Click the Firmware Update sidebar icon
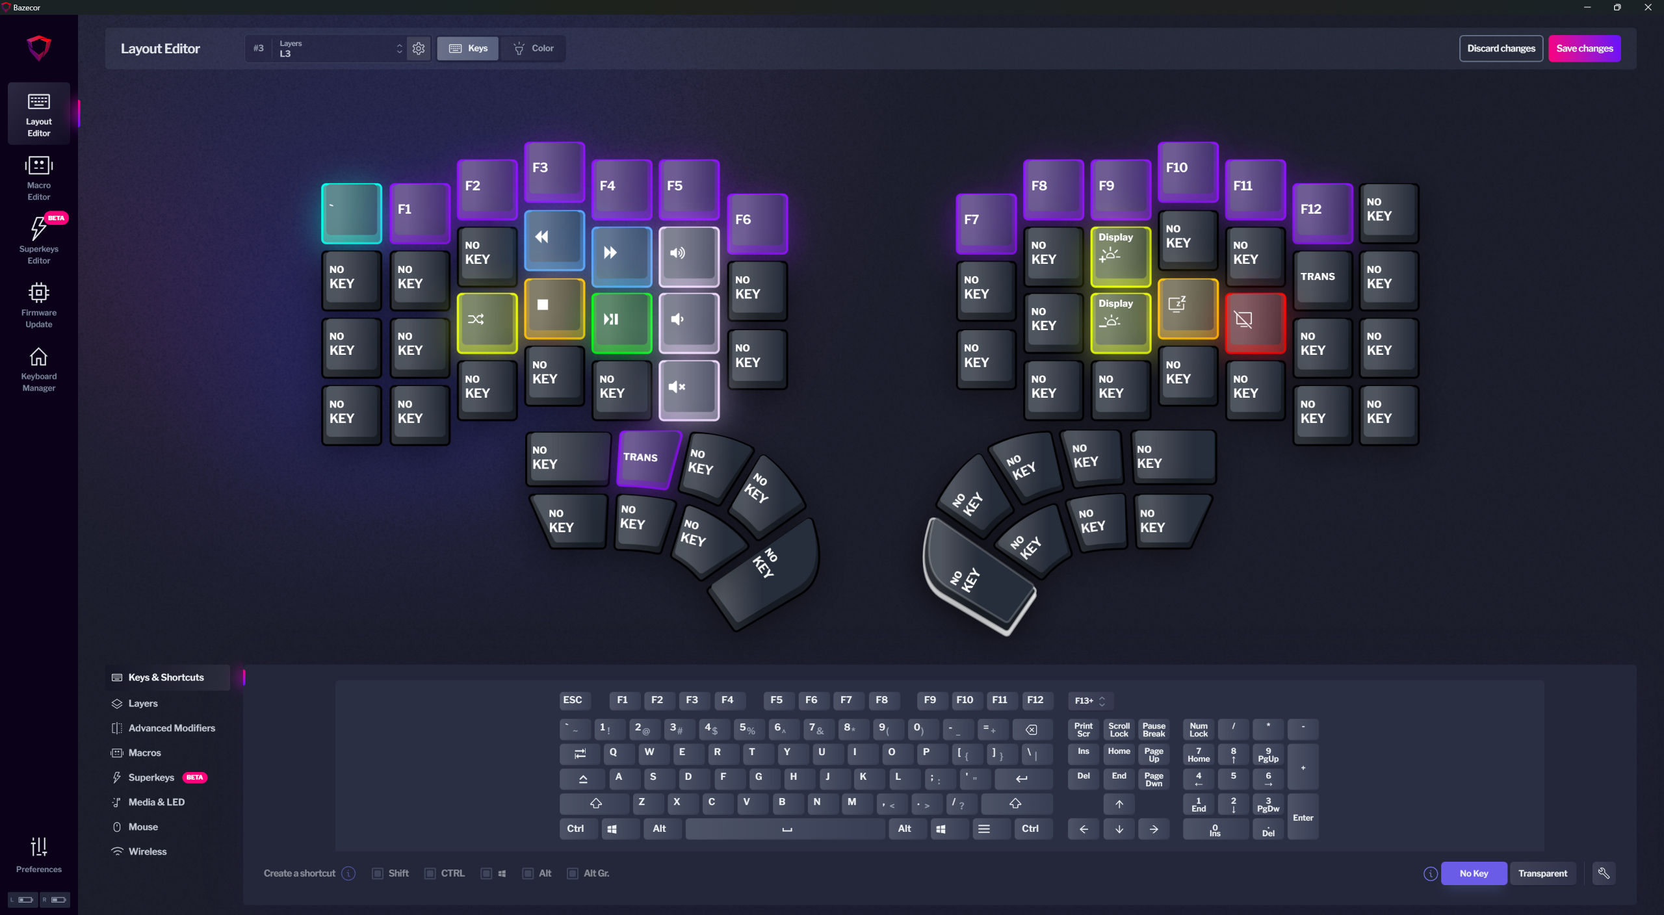The image size is (1664, 915). [40, 307]
